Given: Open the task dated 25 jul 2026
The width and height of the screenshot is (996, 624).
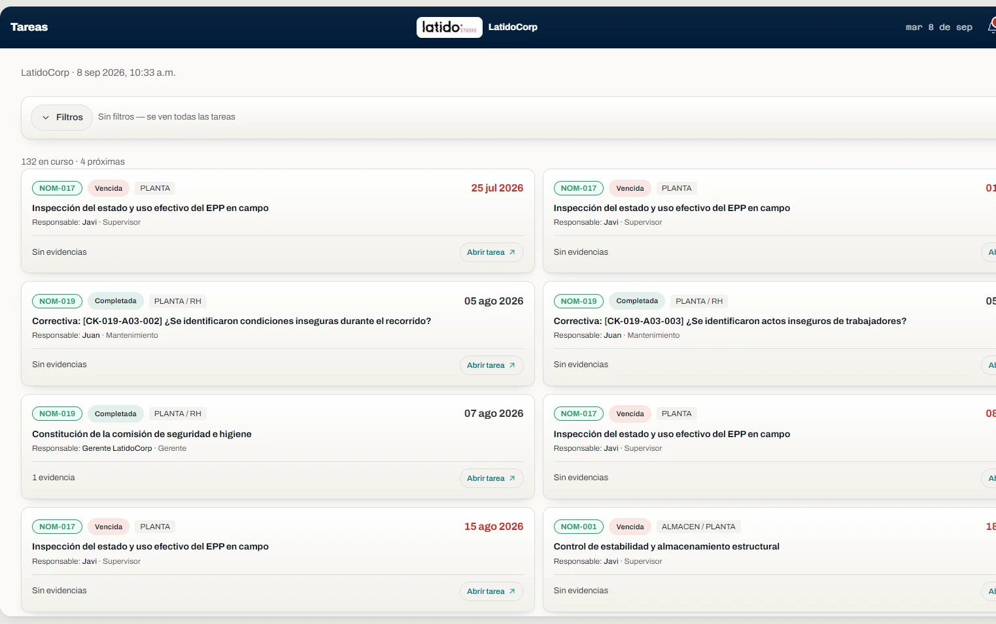Looking at the screenshot, I should 491,252.
